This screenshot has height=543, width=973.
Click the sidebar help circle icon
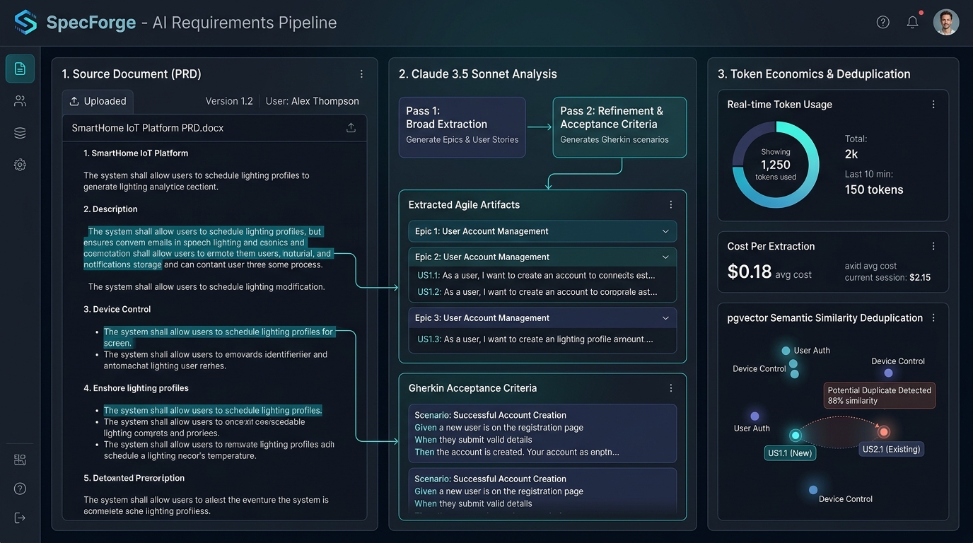click(x=20, y=489)
